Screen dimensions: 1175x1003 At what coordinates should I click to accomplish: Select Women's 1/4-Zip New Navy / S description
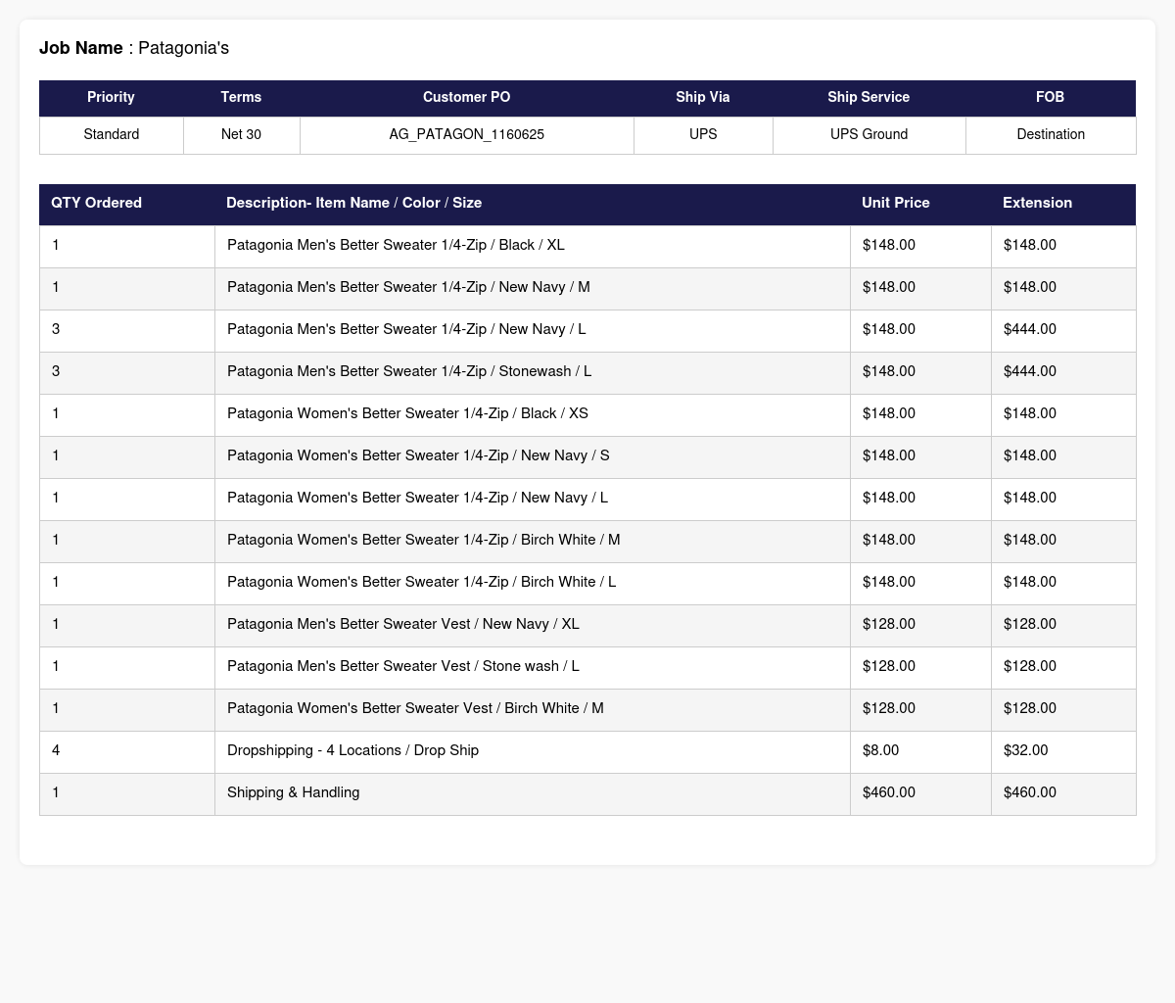pyautogui.click(x=418, y=456)
